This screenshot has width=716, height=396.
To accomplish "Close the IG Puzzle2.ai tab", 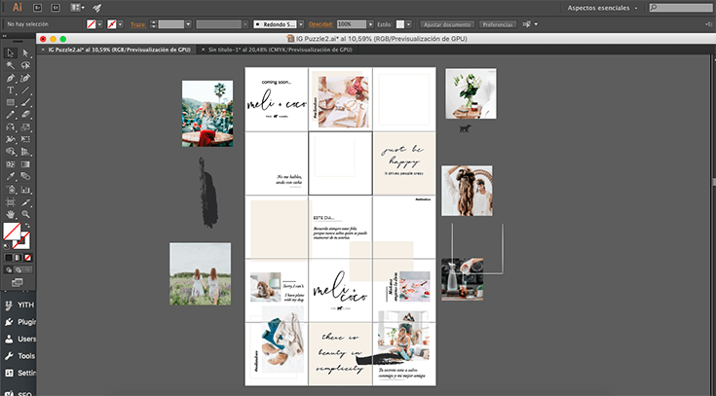I will [43, 50].
